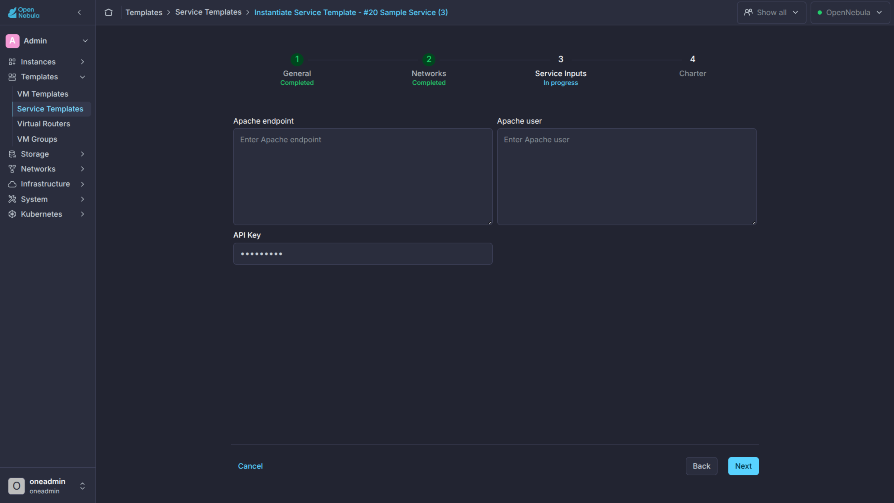Viewport: 894px width, 503px height.
Task: Click the green OpenNebula zone status dot
Action: [x=820, y=12]
